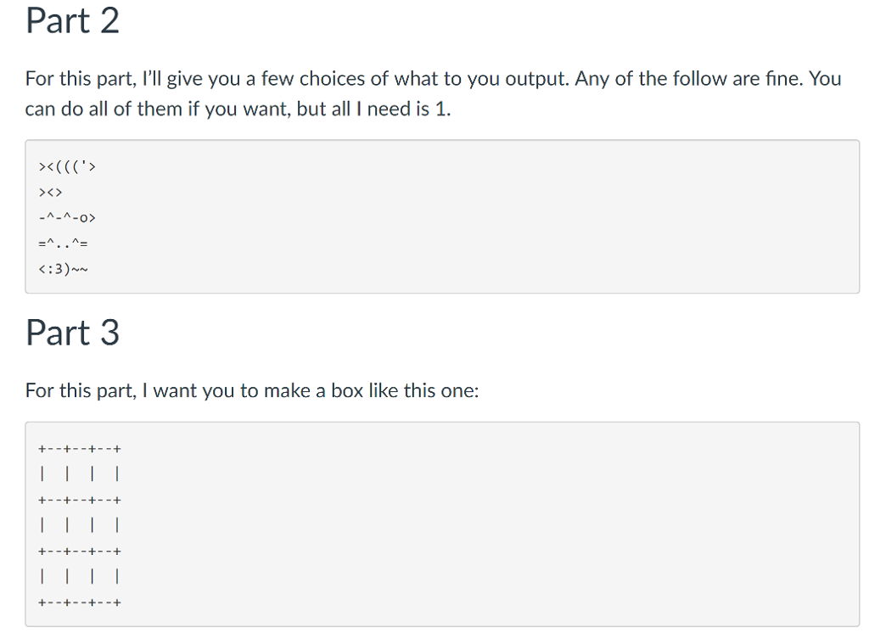Click the first row of vertical bars in box
This screenshot has height=633, width=869.
pyautogui.click(x=81, y=473)
